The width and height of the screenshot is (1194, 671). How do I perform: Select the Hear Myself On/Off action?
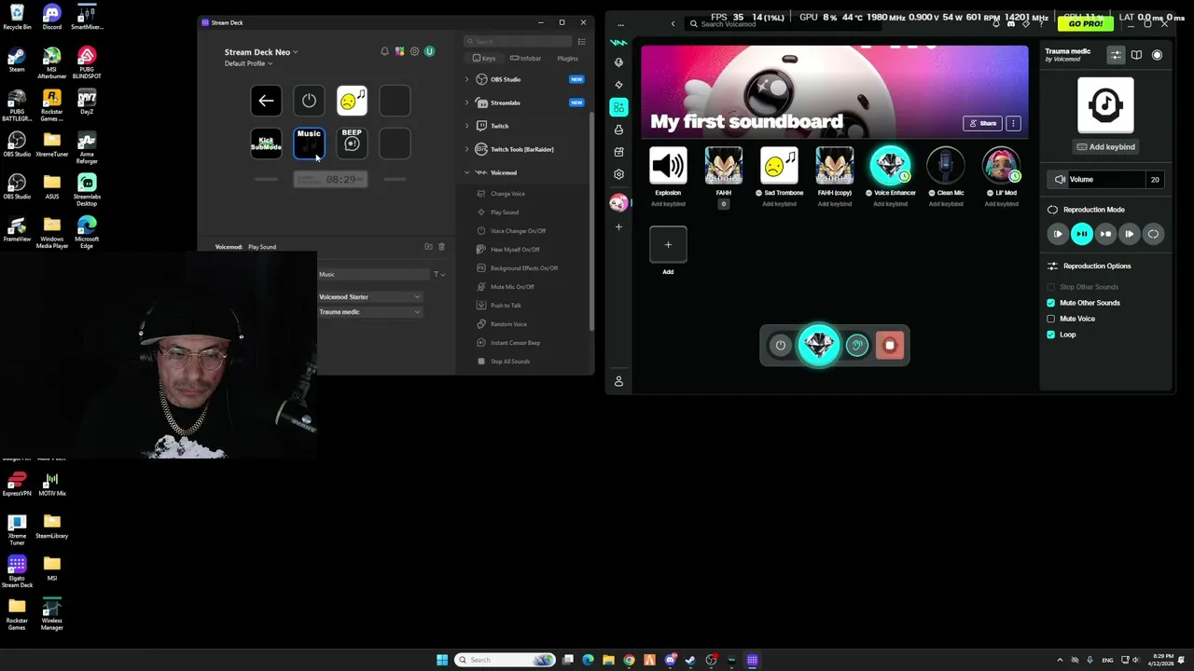click(x=515, y=250)
